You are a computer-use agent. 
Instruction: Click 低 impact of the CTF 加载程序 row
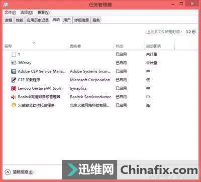148,80
